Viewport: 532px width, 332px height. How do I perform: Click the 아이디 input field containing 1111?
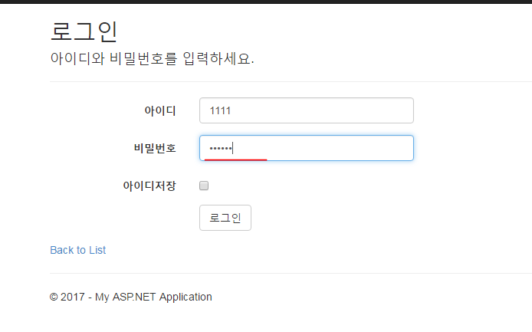tap(307, 110)
